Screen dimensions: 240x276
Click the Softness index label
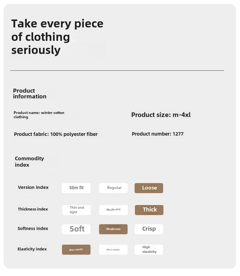click(x=33, y=228)
